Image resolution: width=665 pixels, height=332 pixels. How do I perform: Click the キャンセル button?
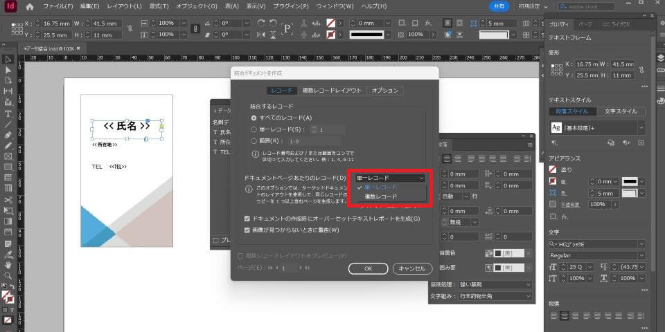point(412,268)
